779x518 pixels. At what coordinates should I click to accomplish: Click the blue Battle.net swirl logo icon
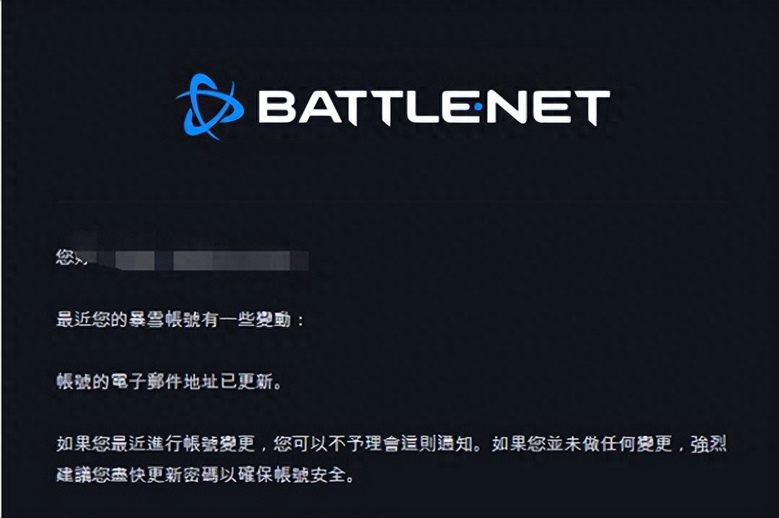tap(210, 107)
